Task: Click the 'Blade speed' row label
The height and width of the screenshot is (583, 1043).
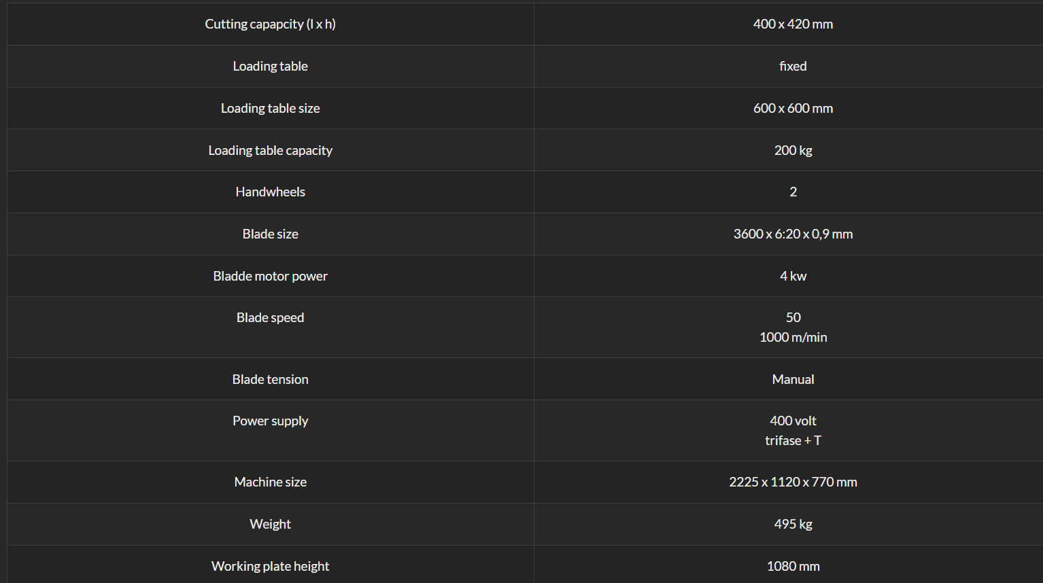Action: (x=271, y=318)
